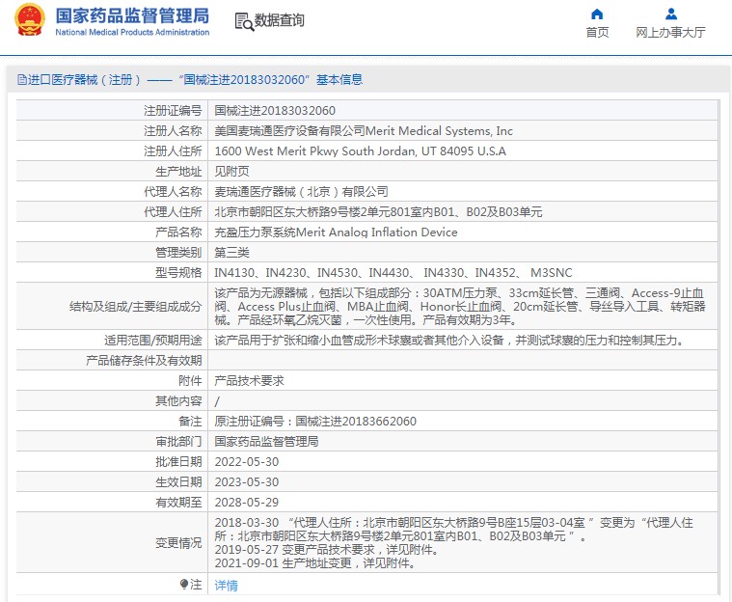Open the 数据查询 search icon

pos(244,21)
